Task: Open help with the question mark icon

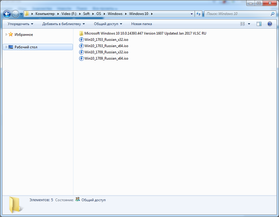Action: tap(270, 24)
